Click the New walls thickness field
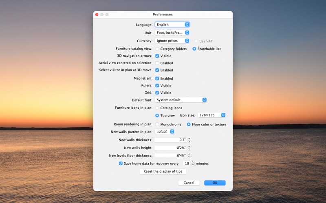 170,140
